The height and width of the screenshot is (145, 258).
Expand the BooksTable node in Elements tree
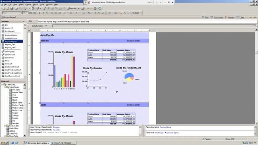[5, 126]
